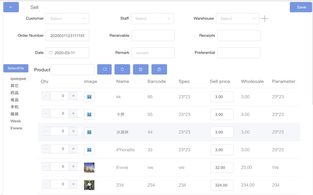The height and width of the screenshot is (195, 313).
Task: Open the Warehouse select dropdown
Action: pyautogui.click(x=237, y=18)
